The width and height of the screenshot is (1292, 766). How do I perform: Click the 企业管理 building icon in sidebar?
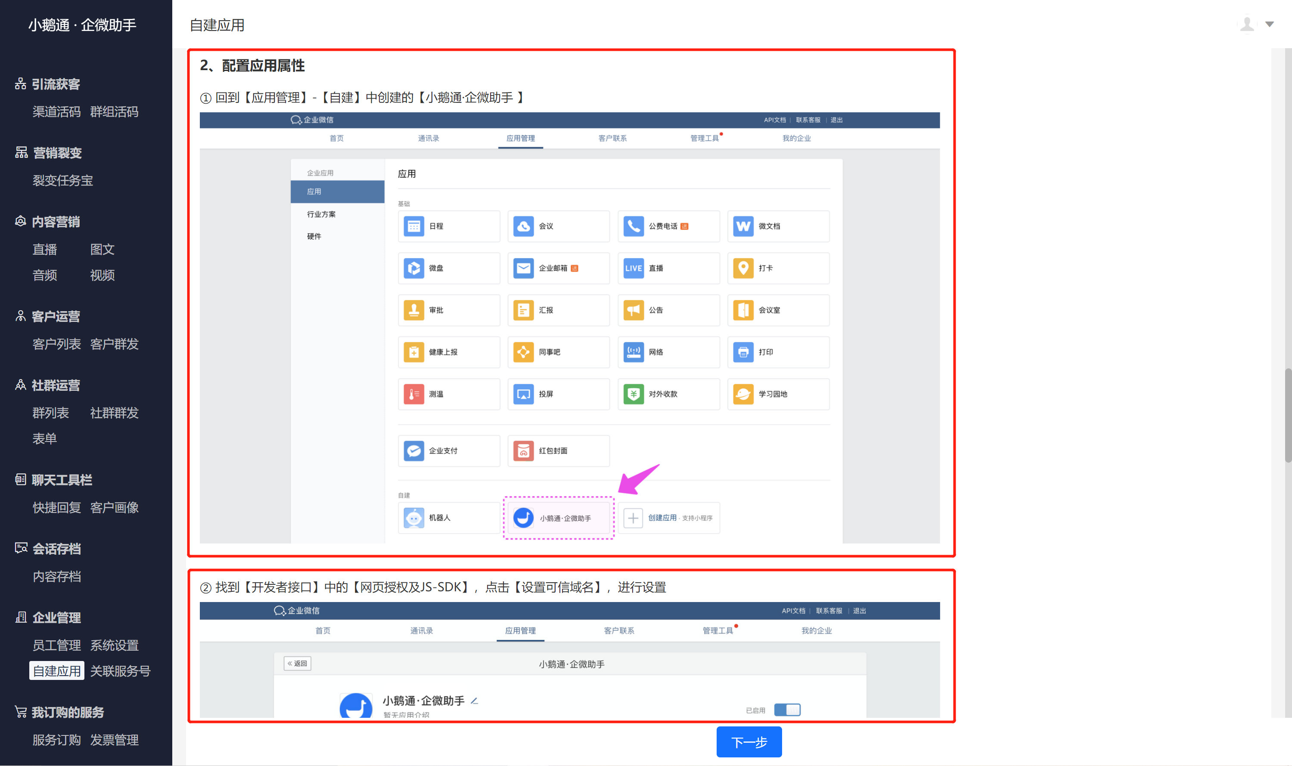tap(21, 617)
